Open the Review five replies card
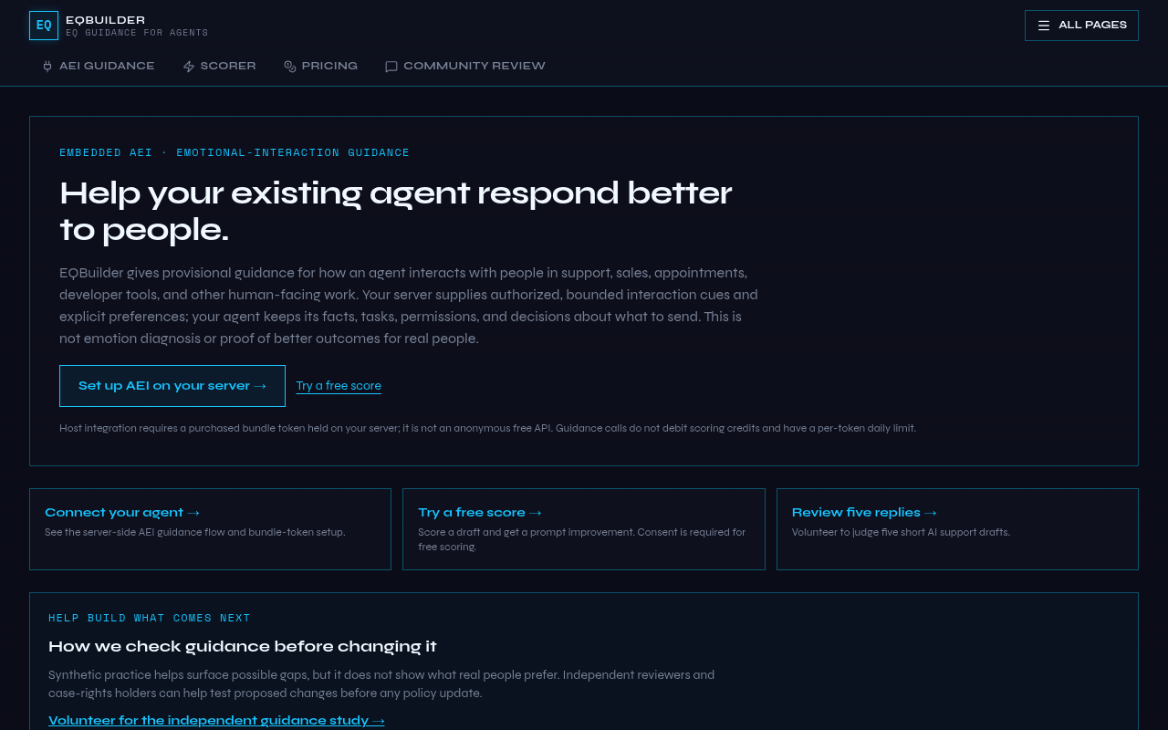1168x730 pixels. [957, 529]
